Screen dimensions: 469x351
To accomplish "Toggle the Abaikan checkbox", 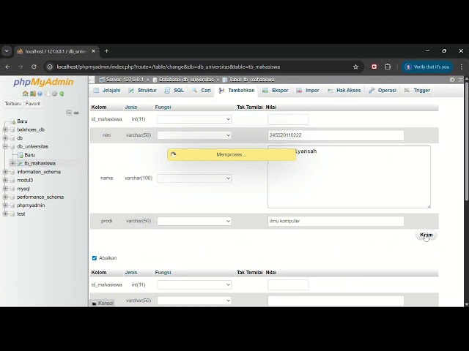I will (95, 258).
